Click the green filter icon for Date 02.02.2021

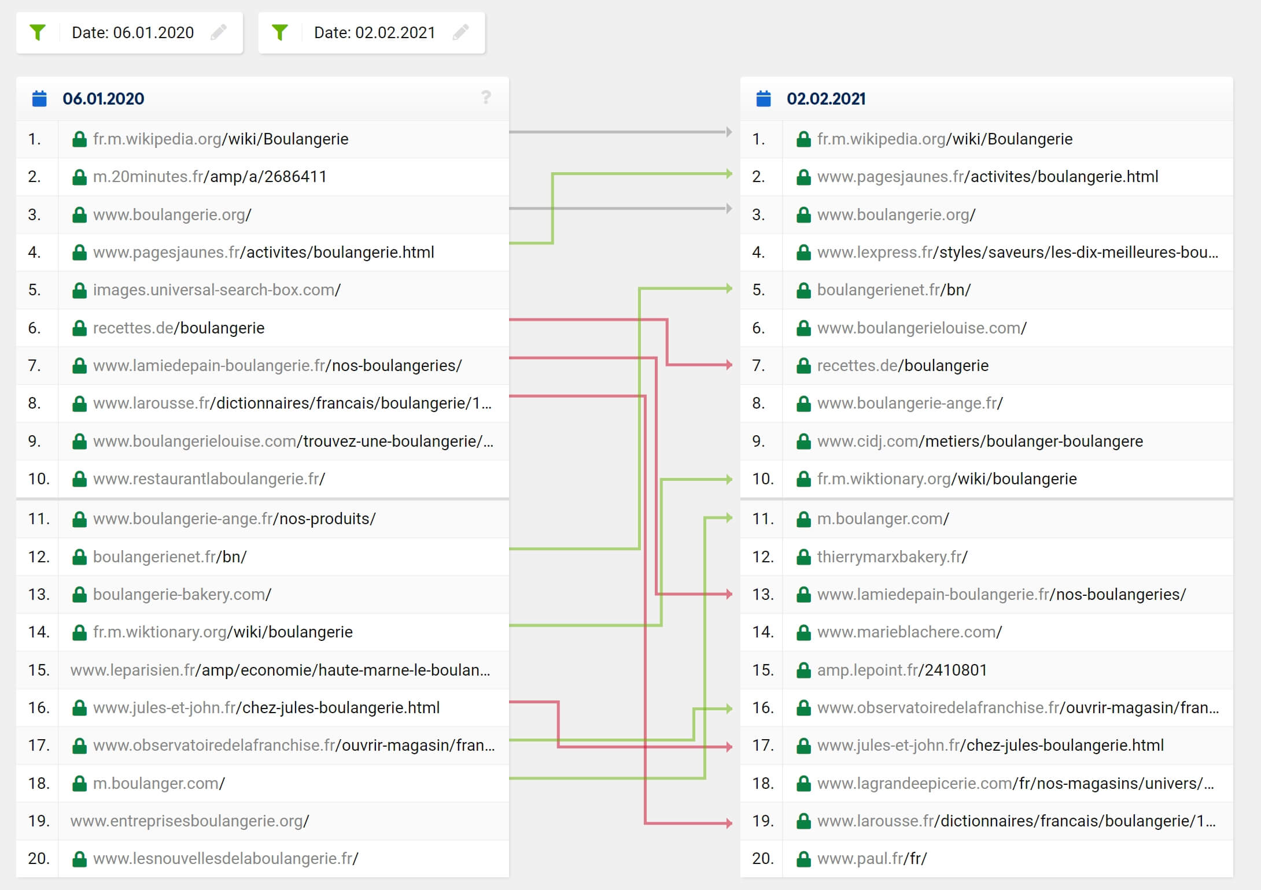[x=280, y=32]
